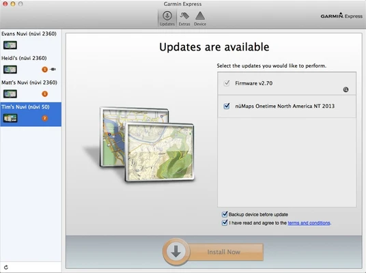Open firmware details magnifier icon
The height and width of the screenshot is (273, 366).
point(346,89)
